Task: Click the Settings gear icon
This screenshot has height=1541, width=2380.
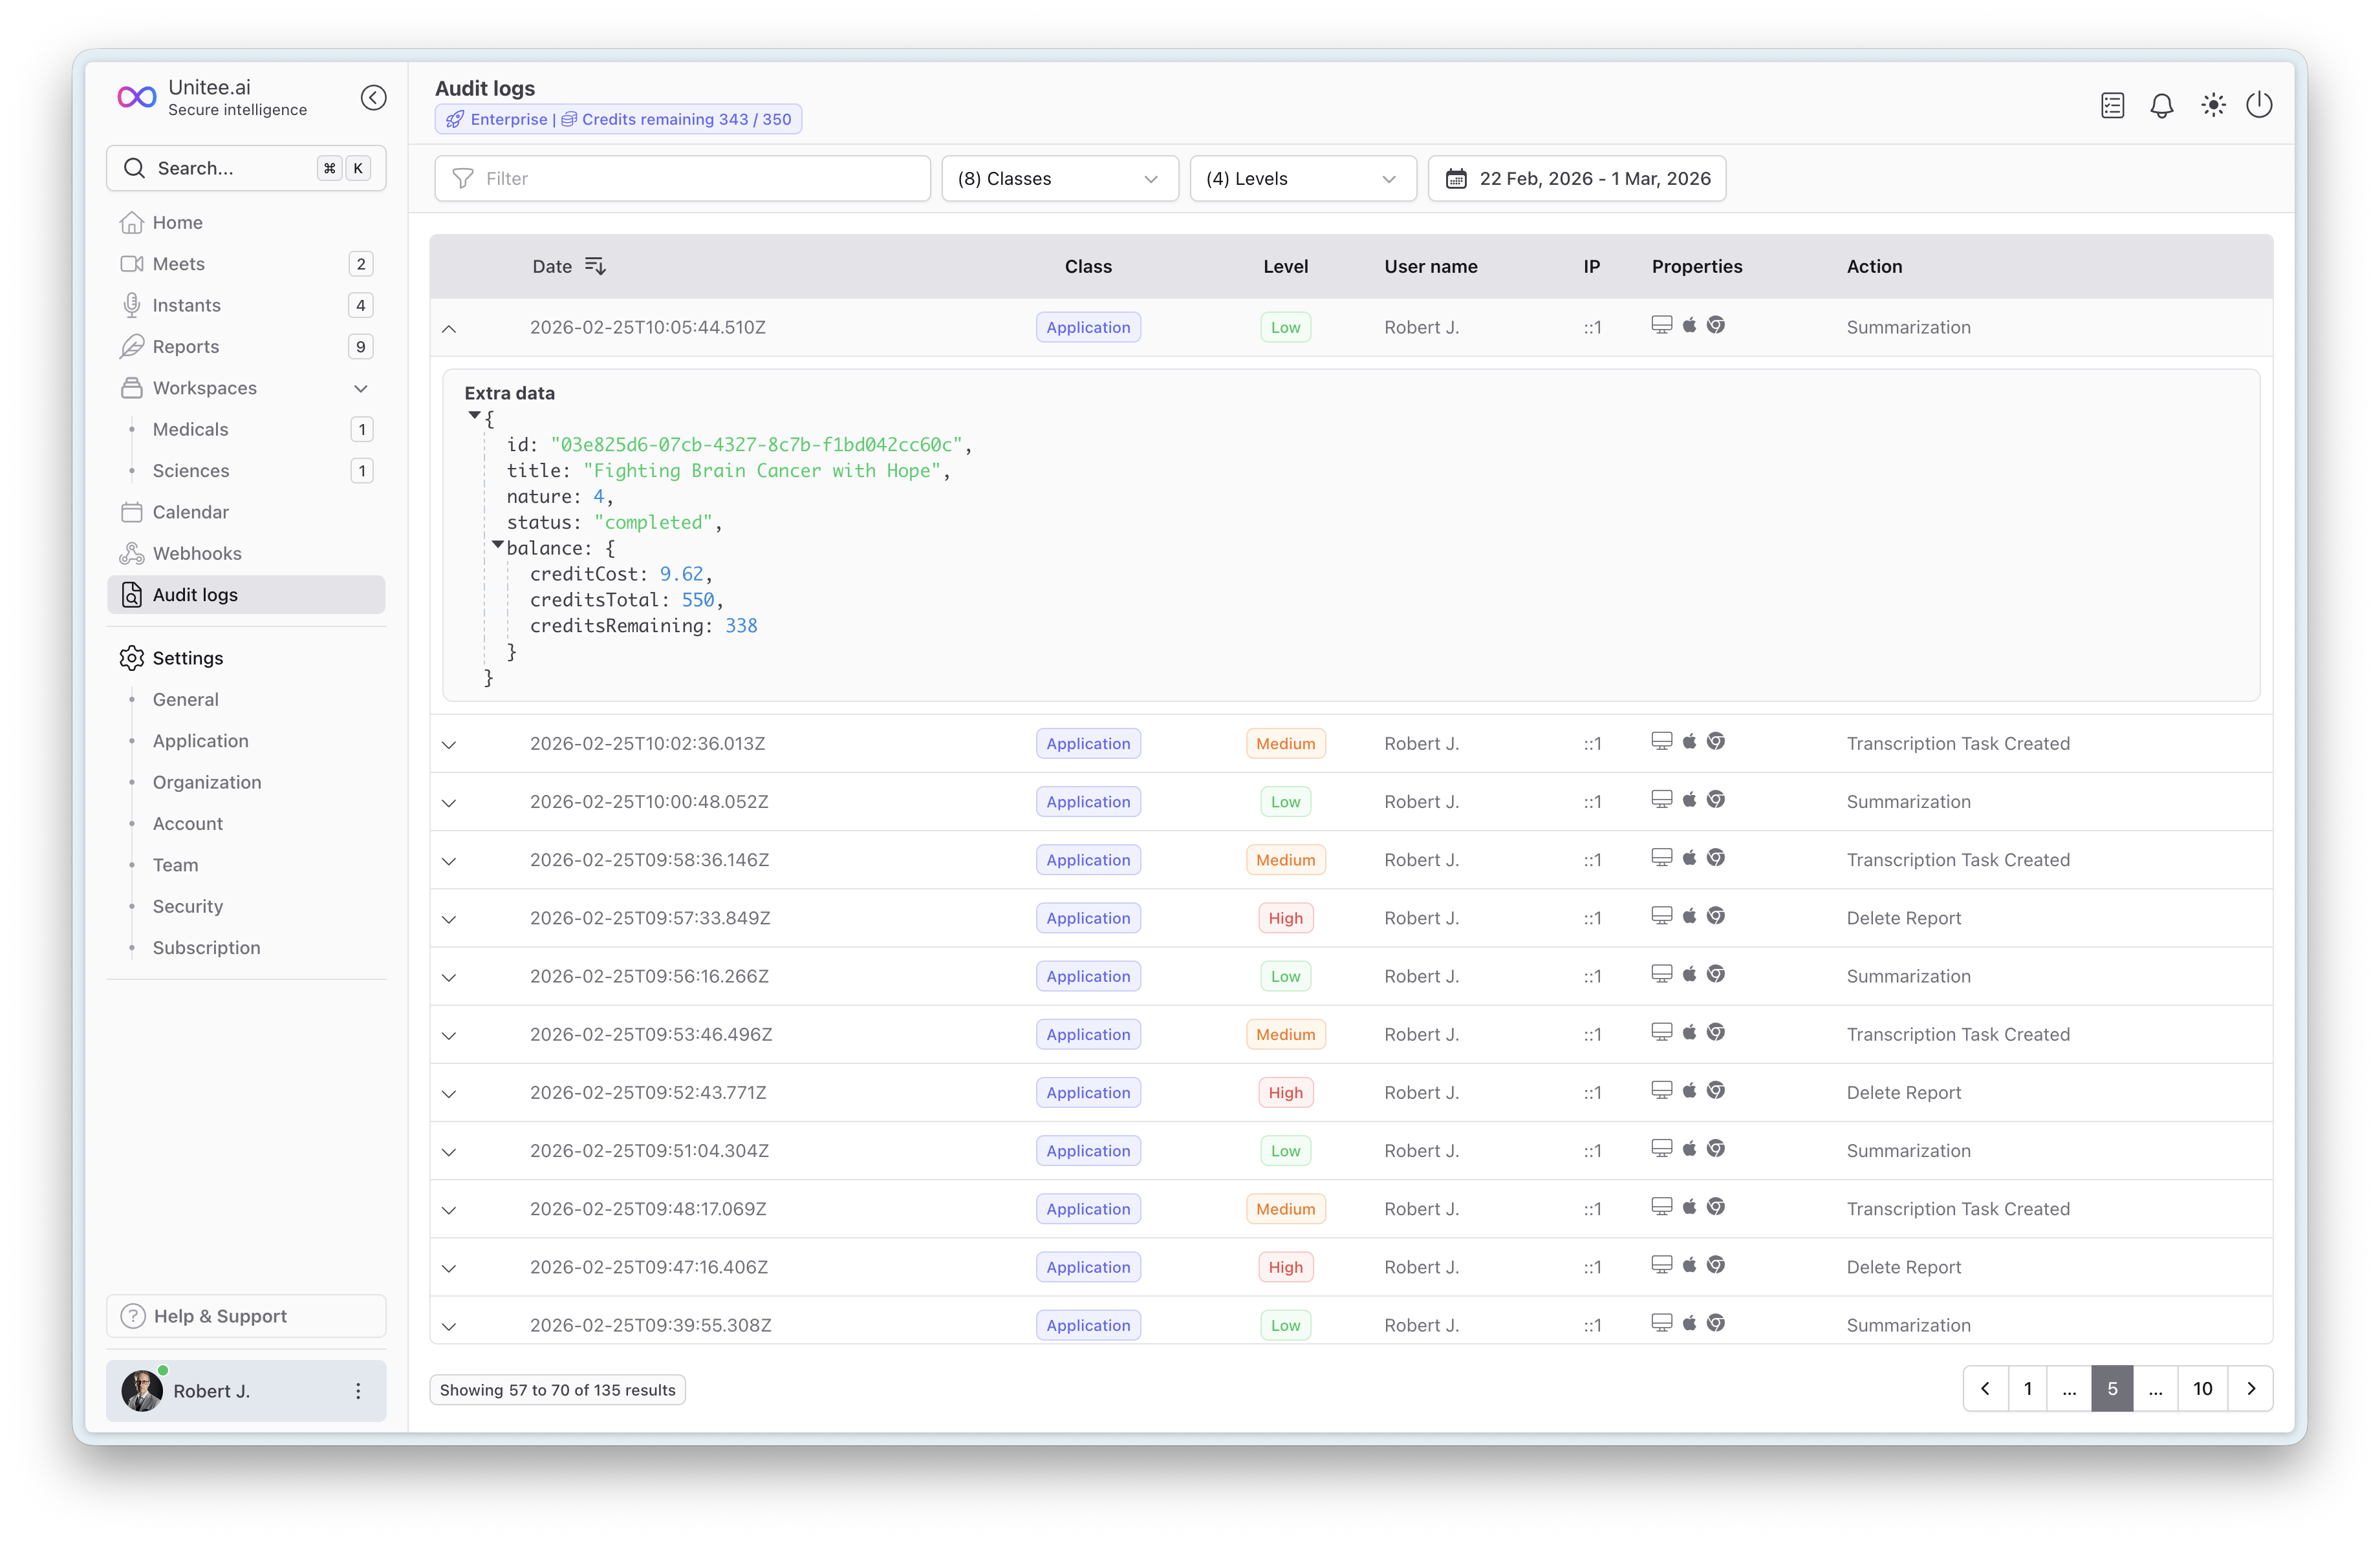Action: [132, 657]
